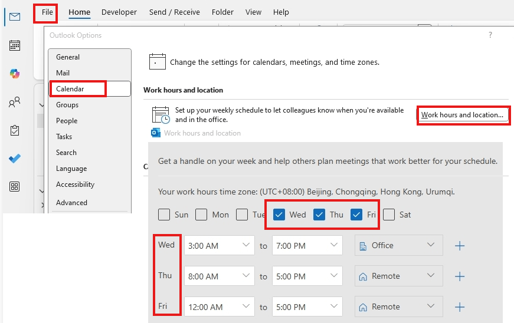Switch to the Folder ribbon tab

[x=222, y=12]
